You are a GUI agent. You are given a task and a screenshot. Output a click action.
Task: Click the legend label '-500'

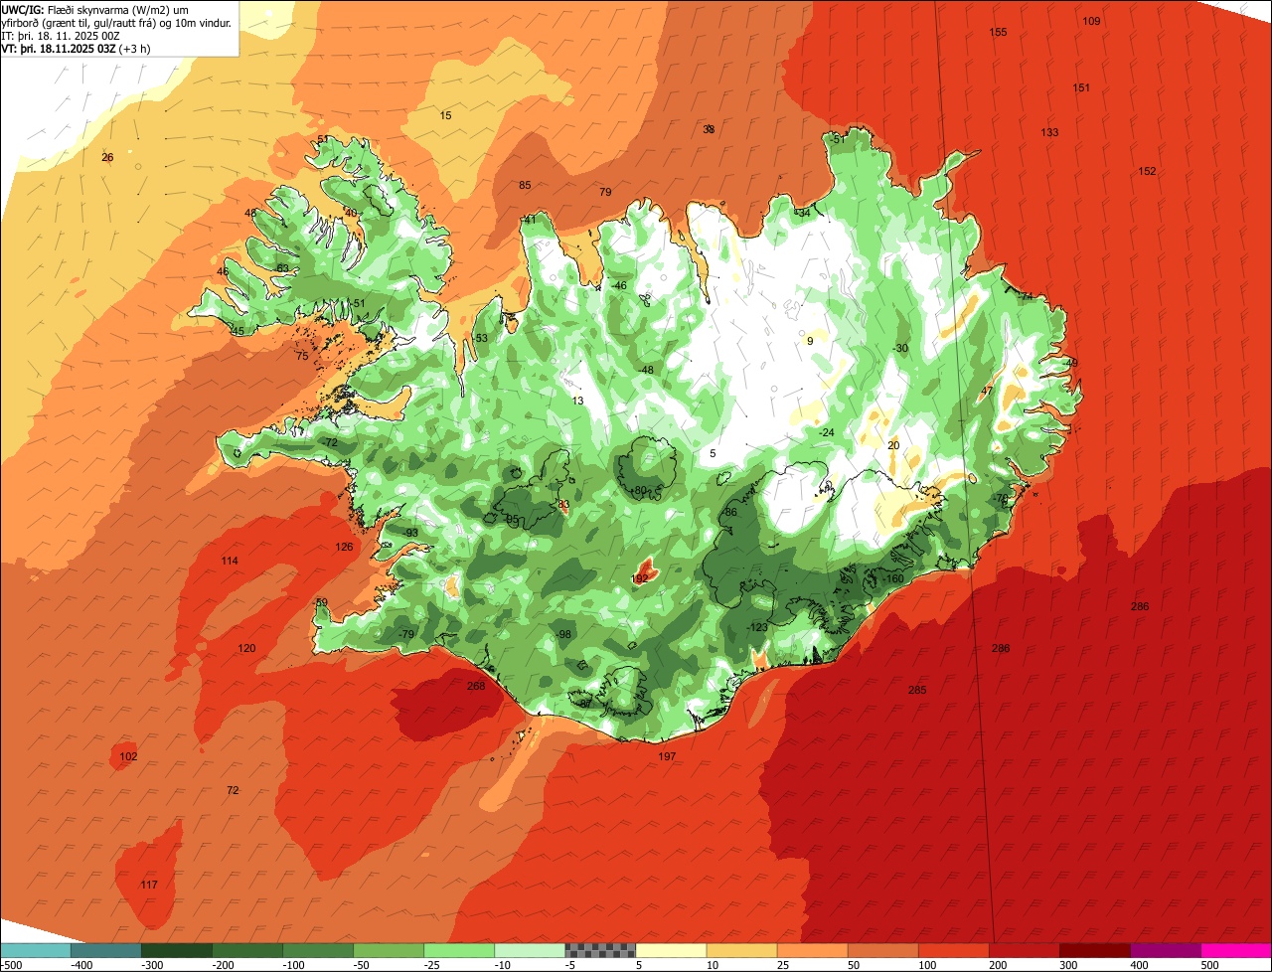[12, 964]
